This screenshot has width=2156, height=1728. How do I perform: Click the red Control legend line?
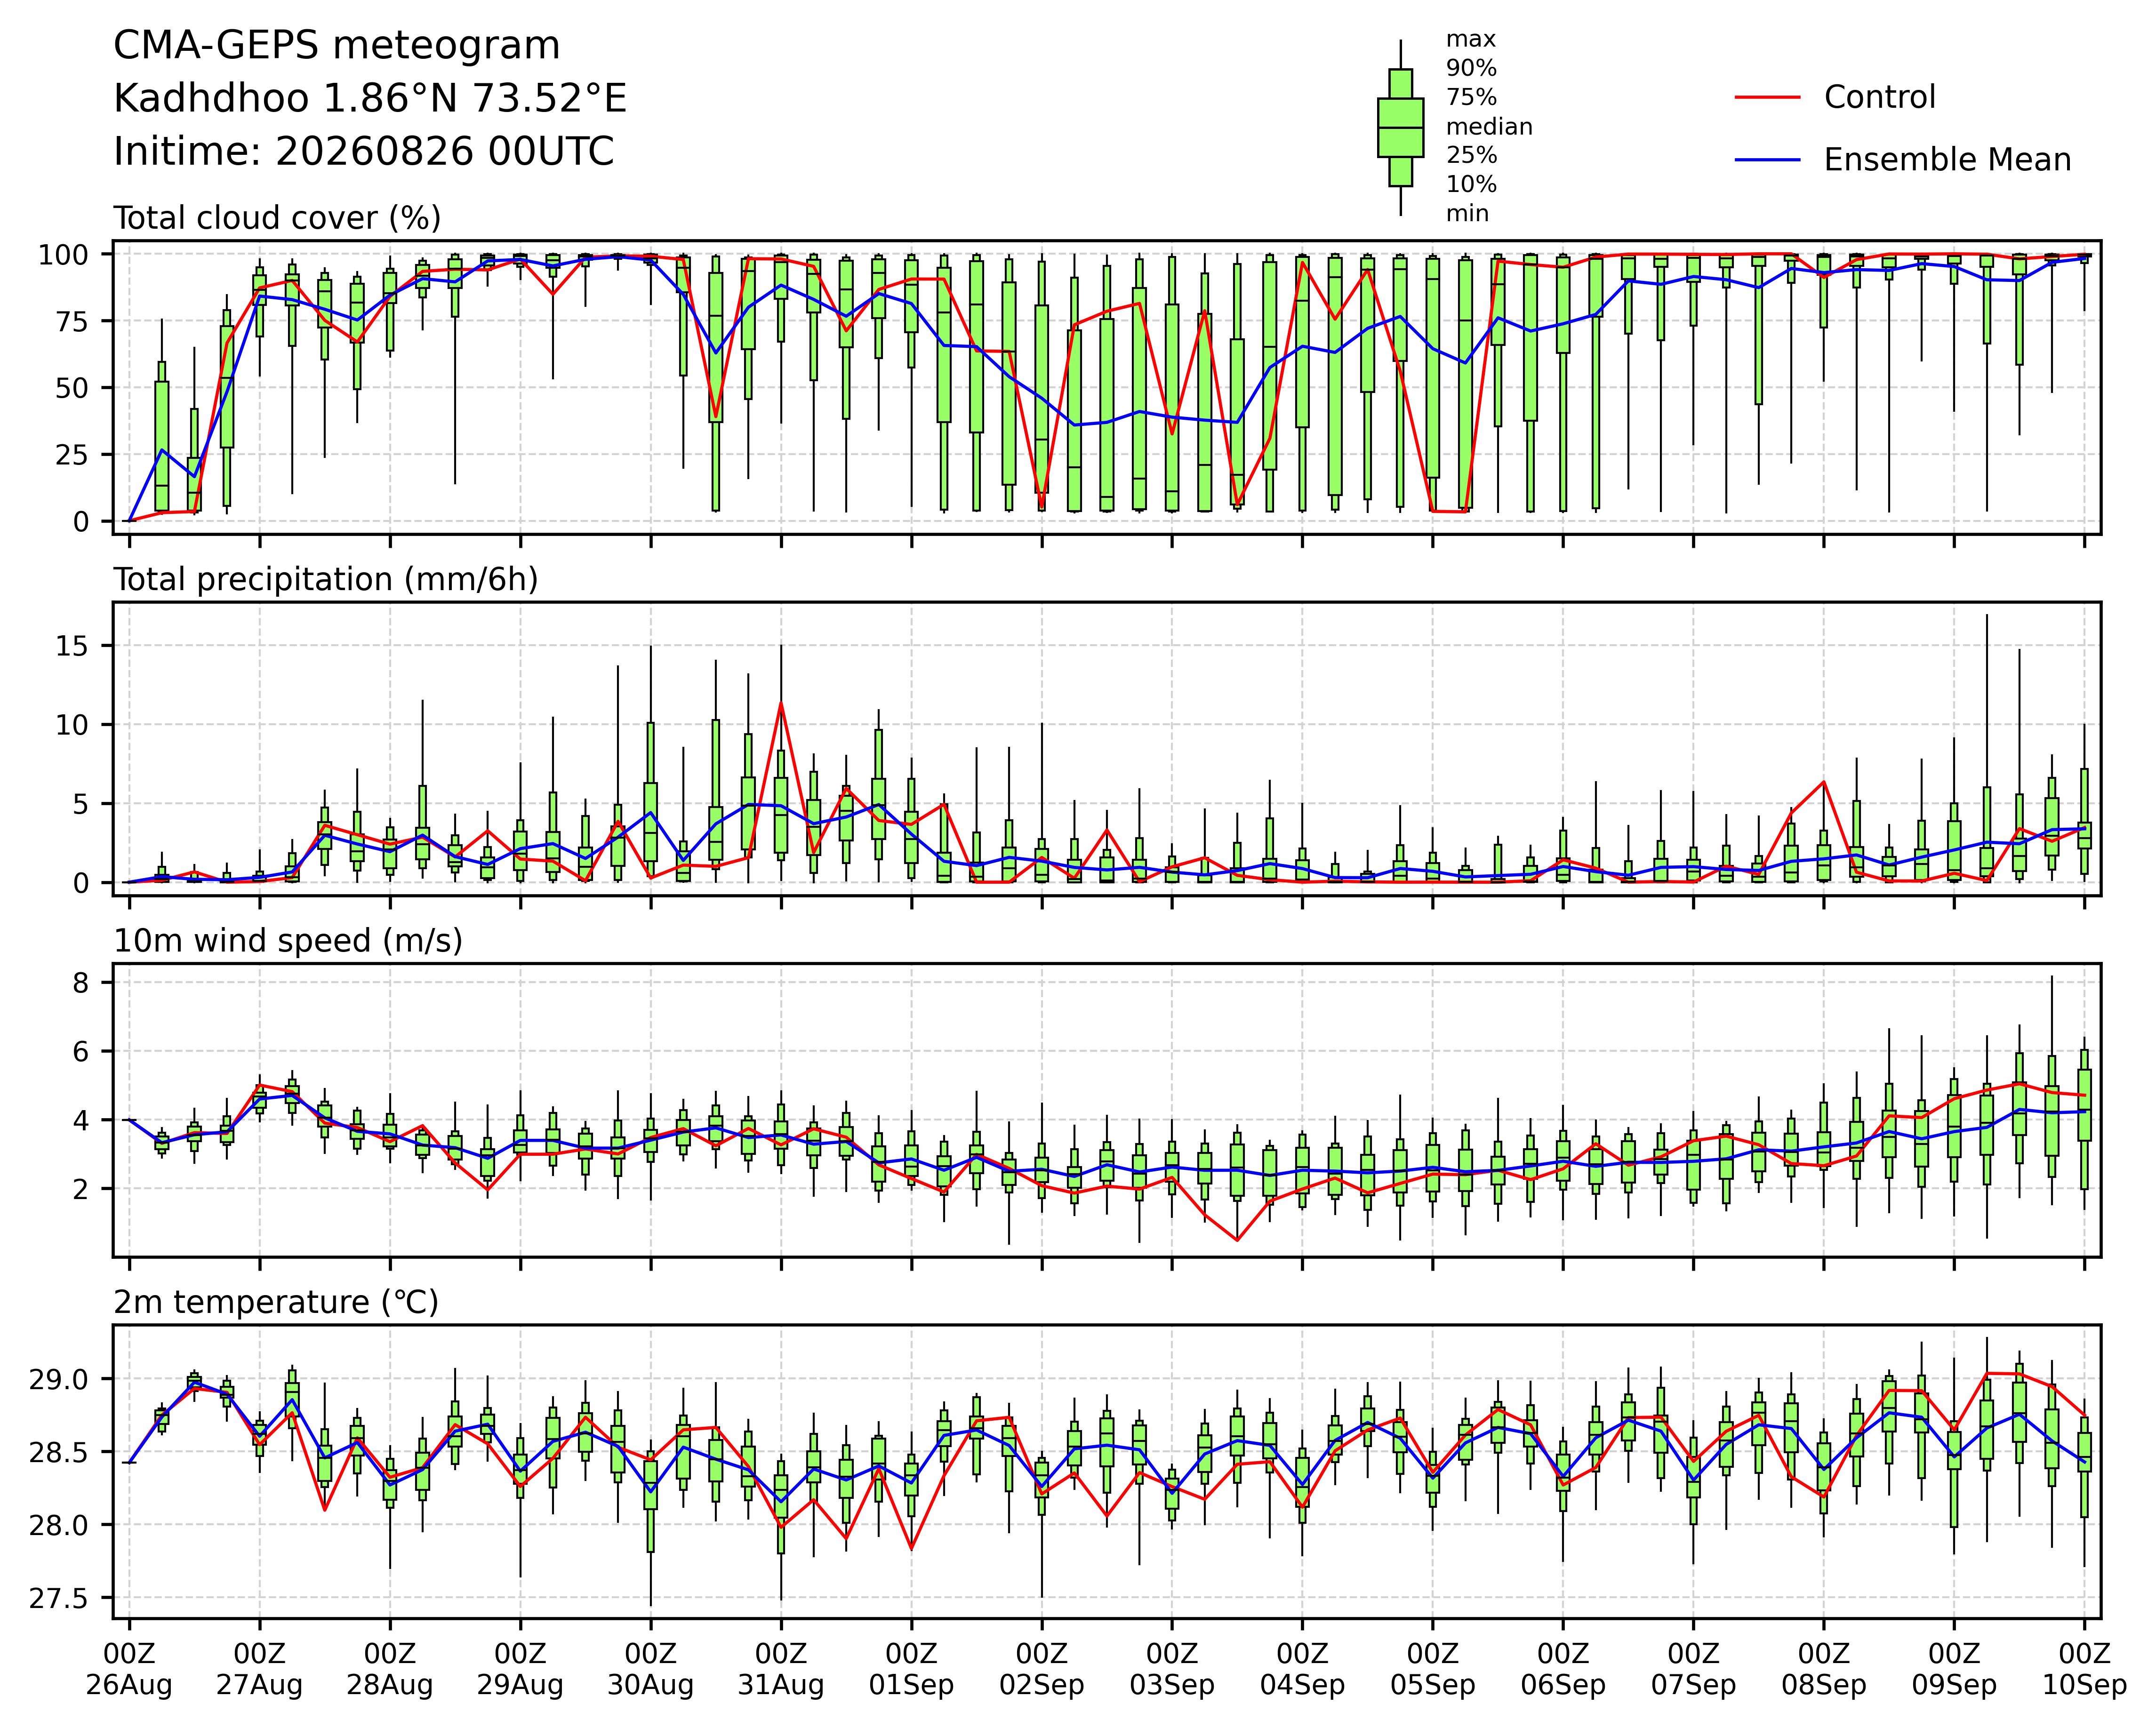tap(1767, 98)
